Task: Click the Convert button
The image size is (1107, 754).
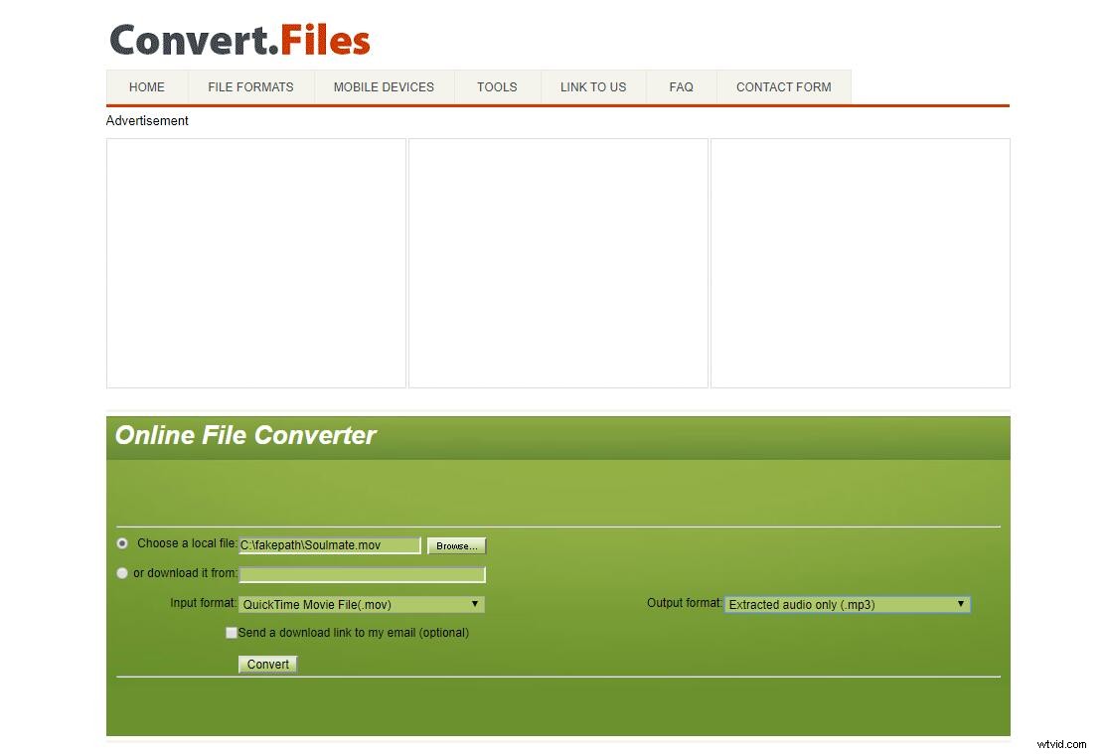Action: [267, 664]
